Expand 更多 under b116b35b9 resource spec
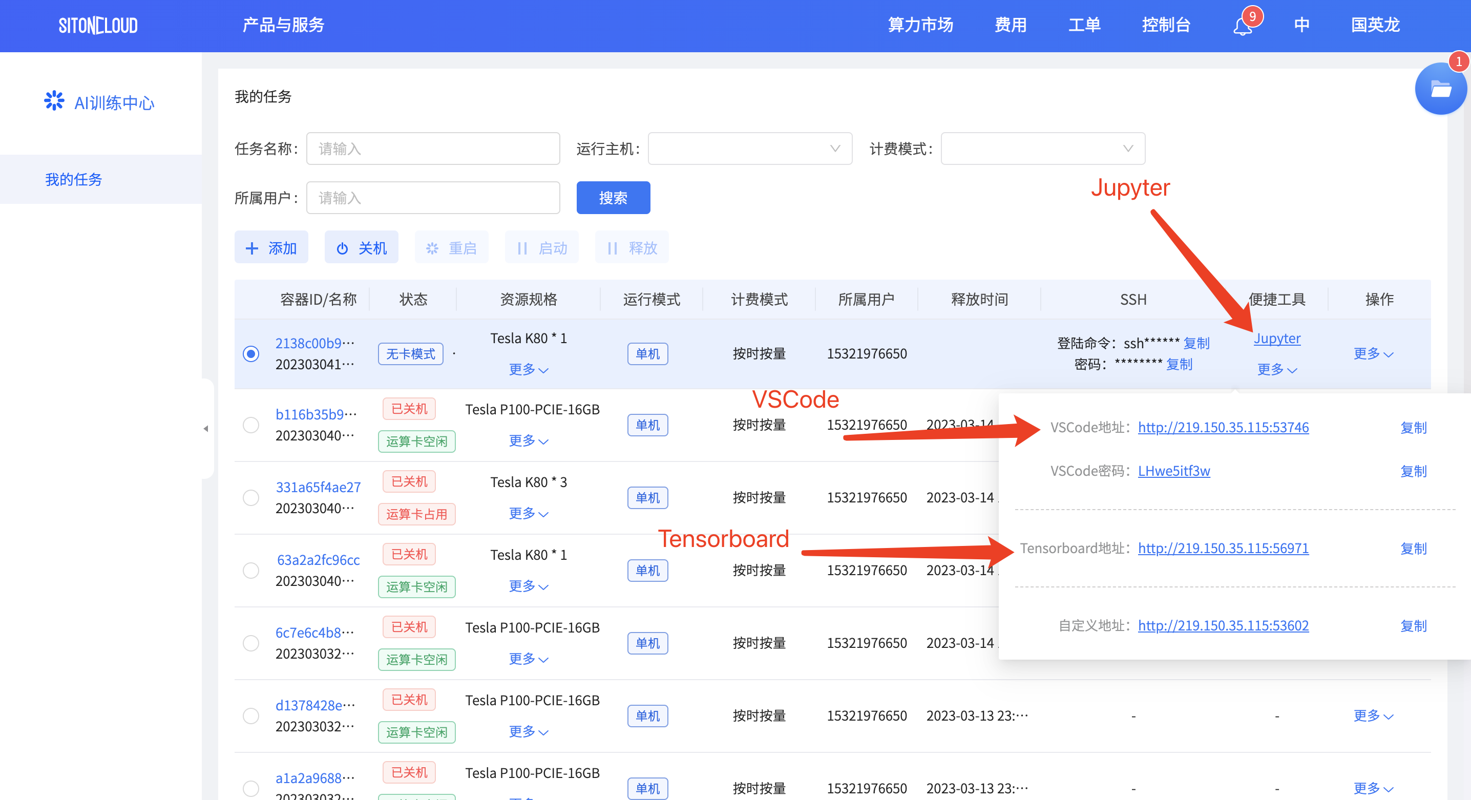 [529, 441]
